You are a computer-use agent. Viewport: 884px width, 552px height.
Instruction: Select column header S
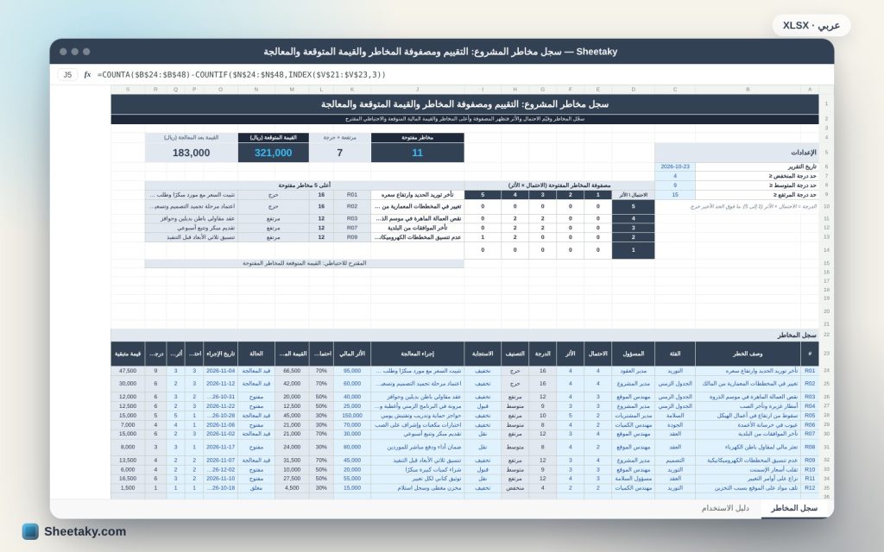tap(128, 90)
